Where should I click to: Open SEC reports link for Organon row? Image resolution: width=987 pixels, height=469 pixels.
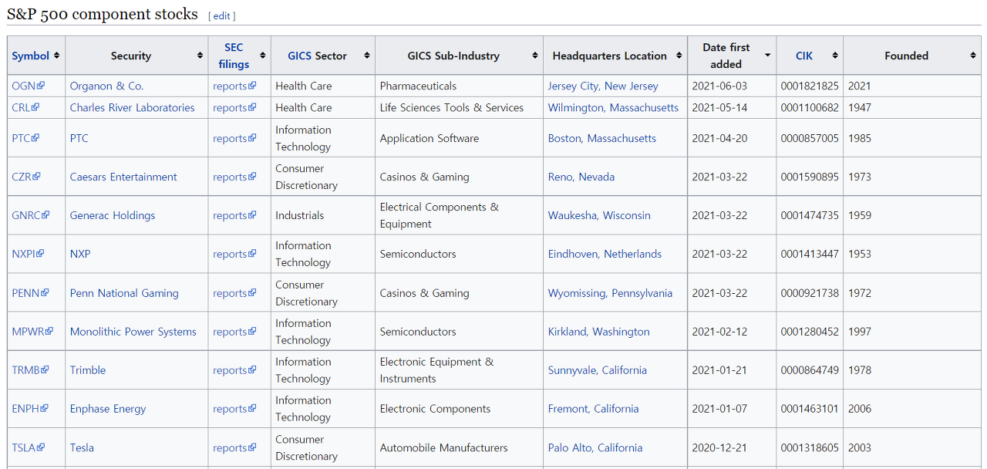point(234,86)
